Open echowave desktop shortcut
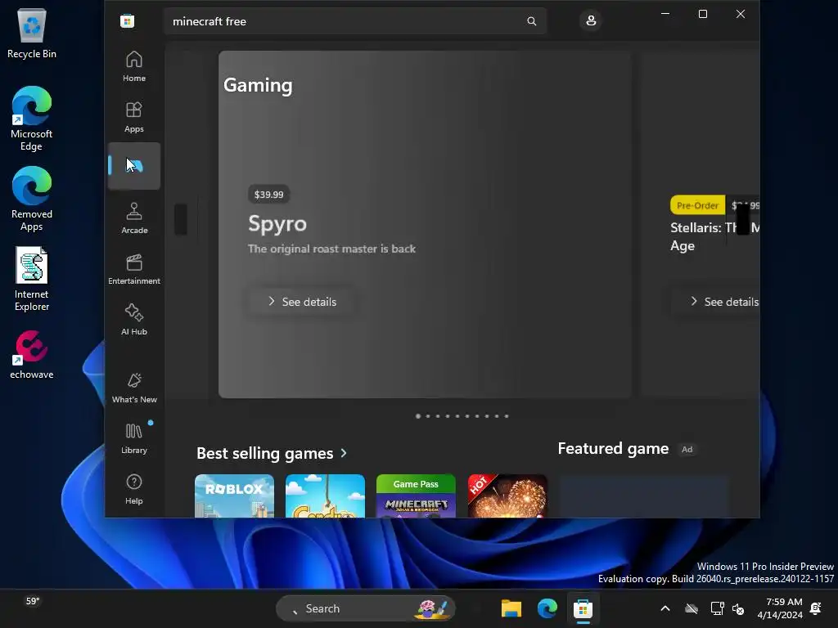Viewport: 838px width, 628px height. (32, 355)
